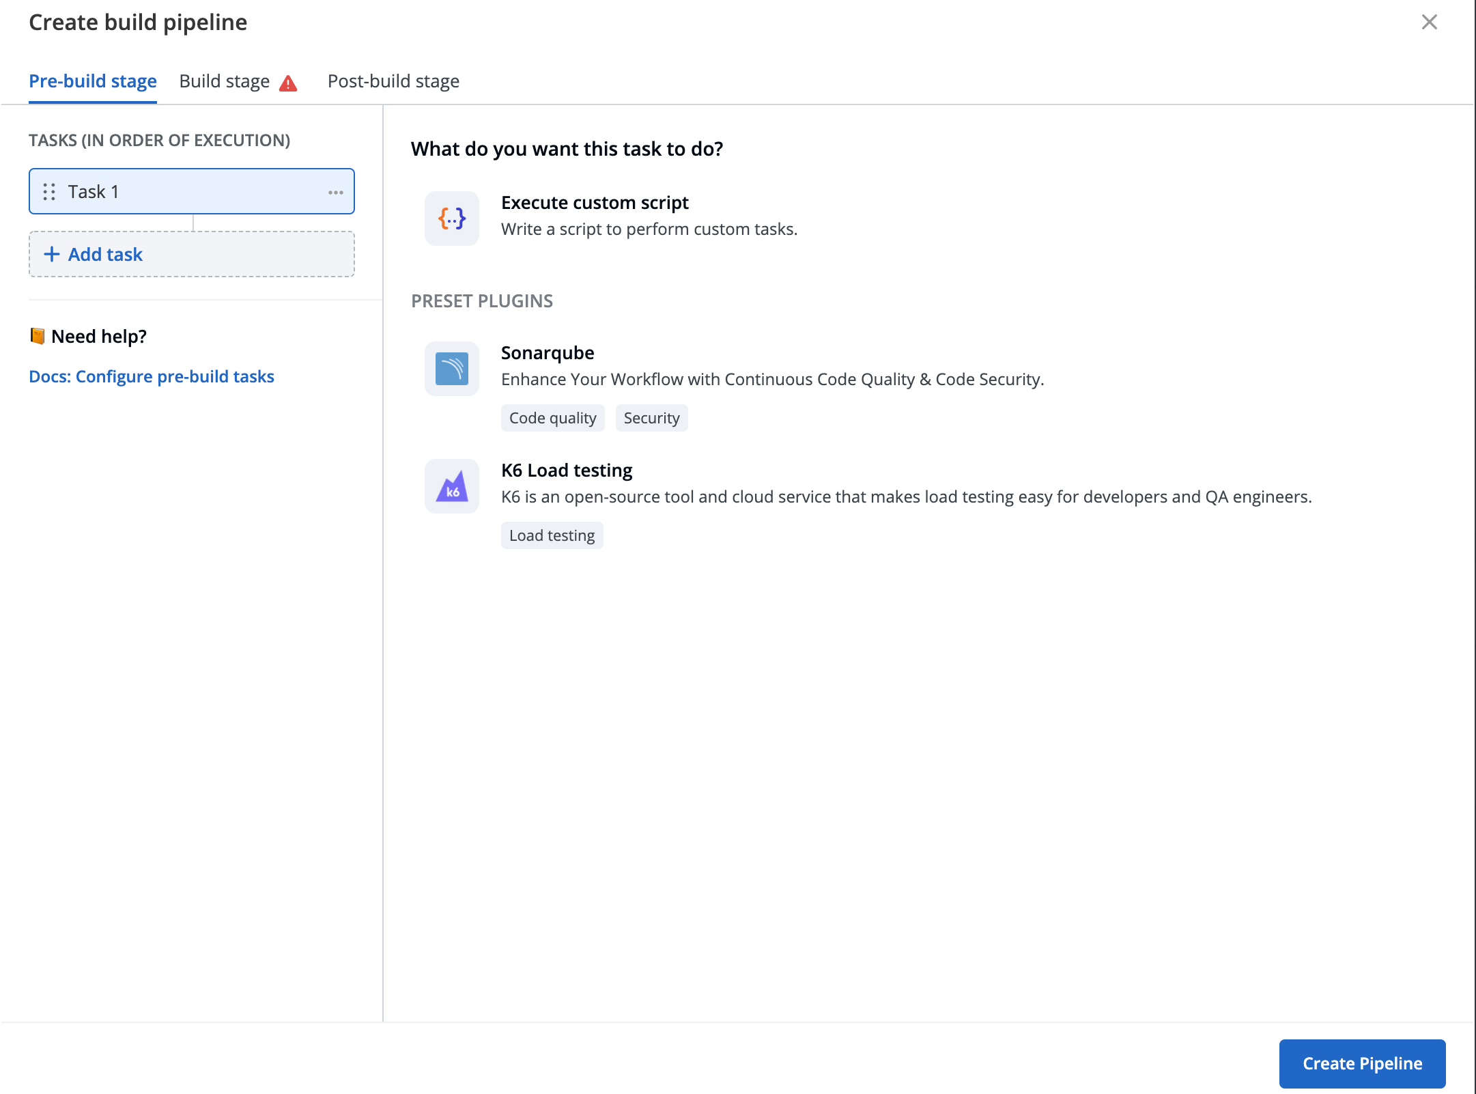This screenshot has width=1476, height=1094.
Task: Click the Create Pipeline button
Action: pos(1362,1063)
